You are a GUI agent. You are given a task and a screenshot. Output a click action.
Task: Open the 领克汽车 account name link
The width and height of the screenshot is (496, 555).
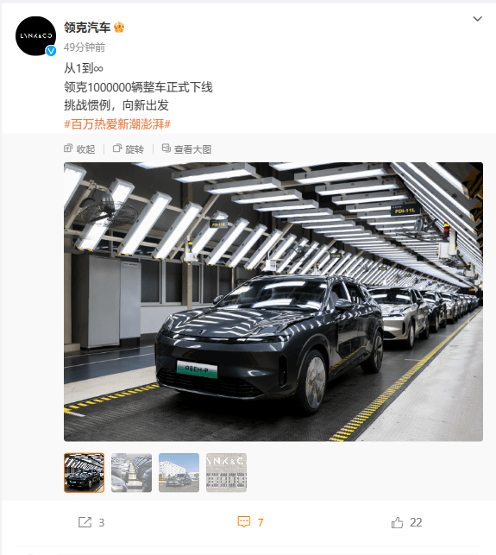tap(87, 28)
